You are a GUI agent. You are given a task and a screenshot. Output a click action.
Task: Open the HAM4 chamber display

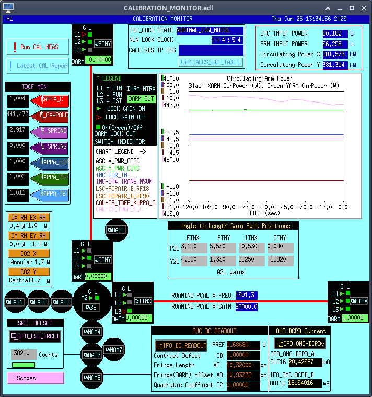click(x=92, y=332)
